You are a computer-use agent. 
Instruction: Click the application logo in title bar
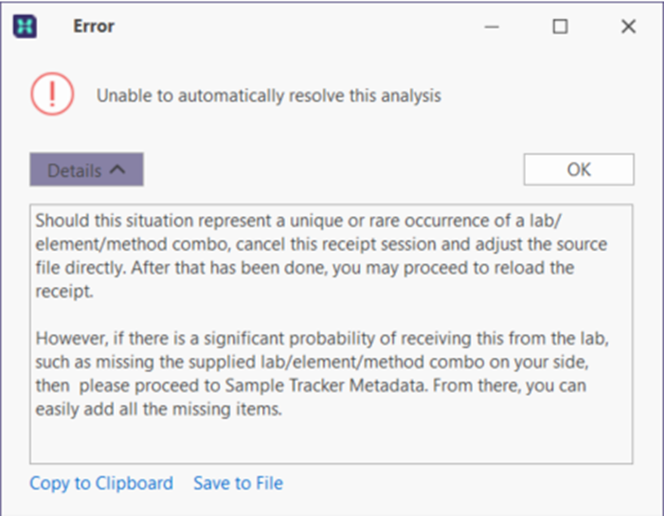(x=26, y=27)
